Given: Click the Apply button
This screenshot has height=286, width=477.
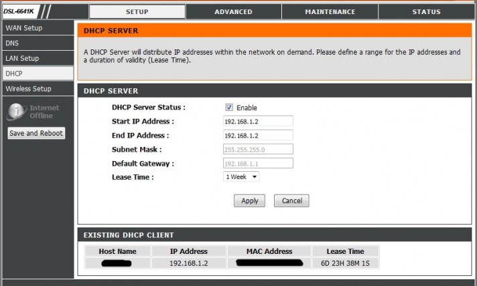Looking at the screenshot, I should click(249, 200).
